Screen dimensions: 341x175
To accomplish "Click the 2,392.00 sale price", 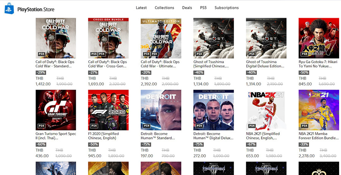I will click(149, 84).
